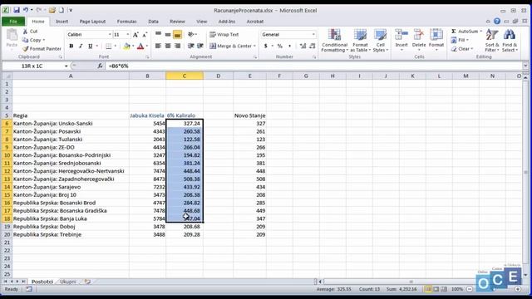Switch to the Ukupni sheet tab
This screenshot has width=532, height=299.
[68, 282]
